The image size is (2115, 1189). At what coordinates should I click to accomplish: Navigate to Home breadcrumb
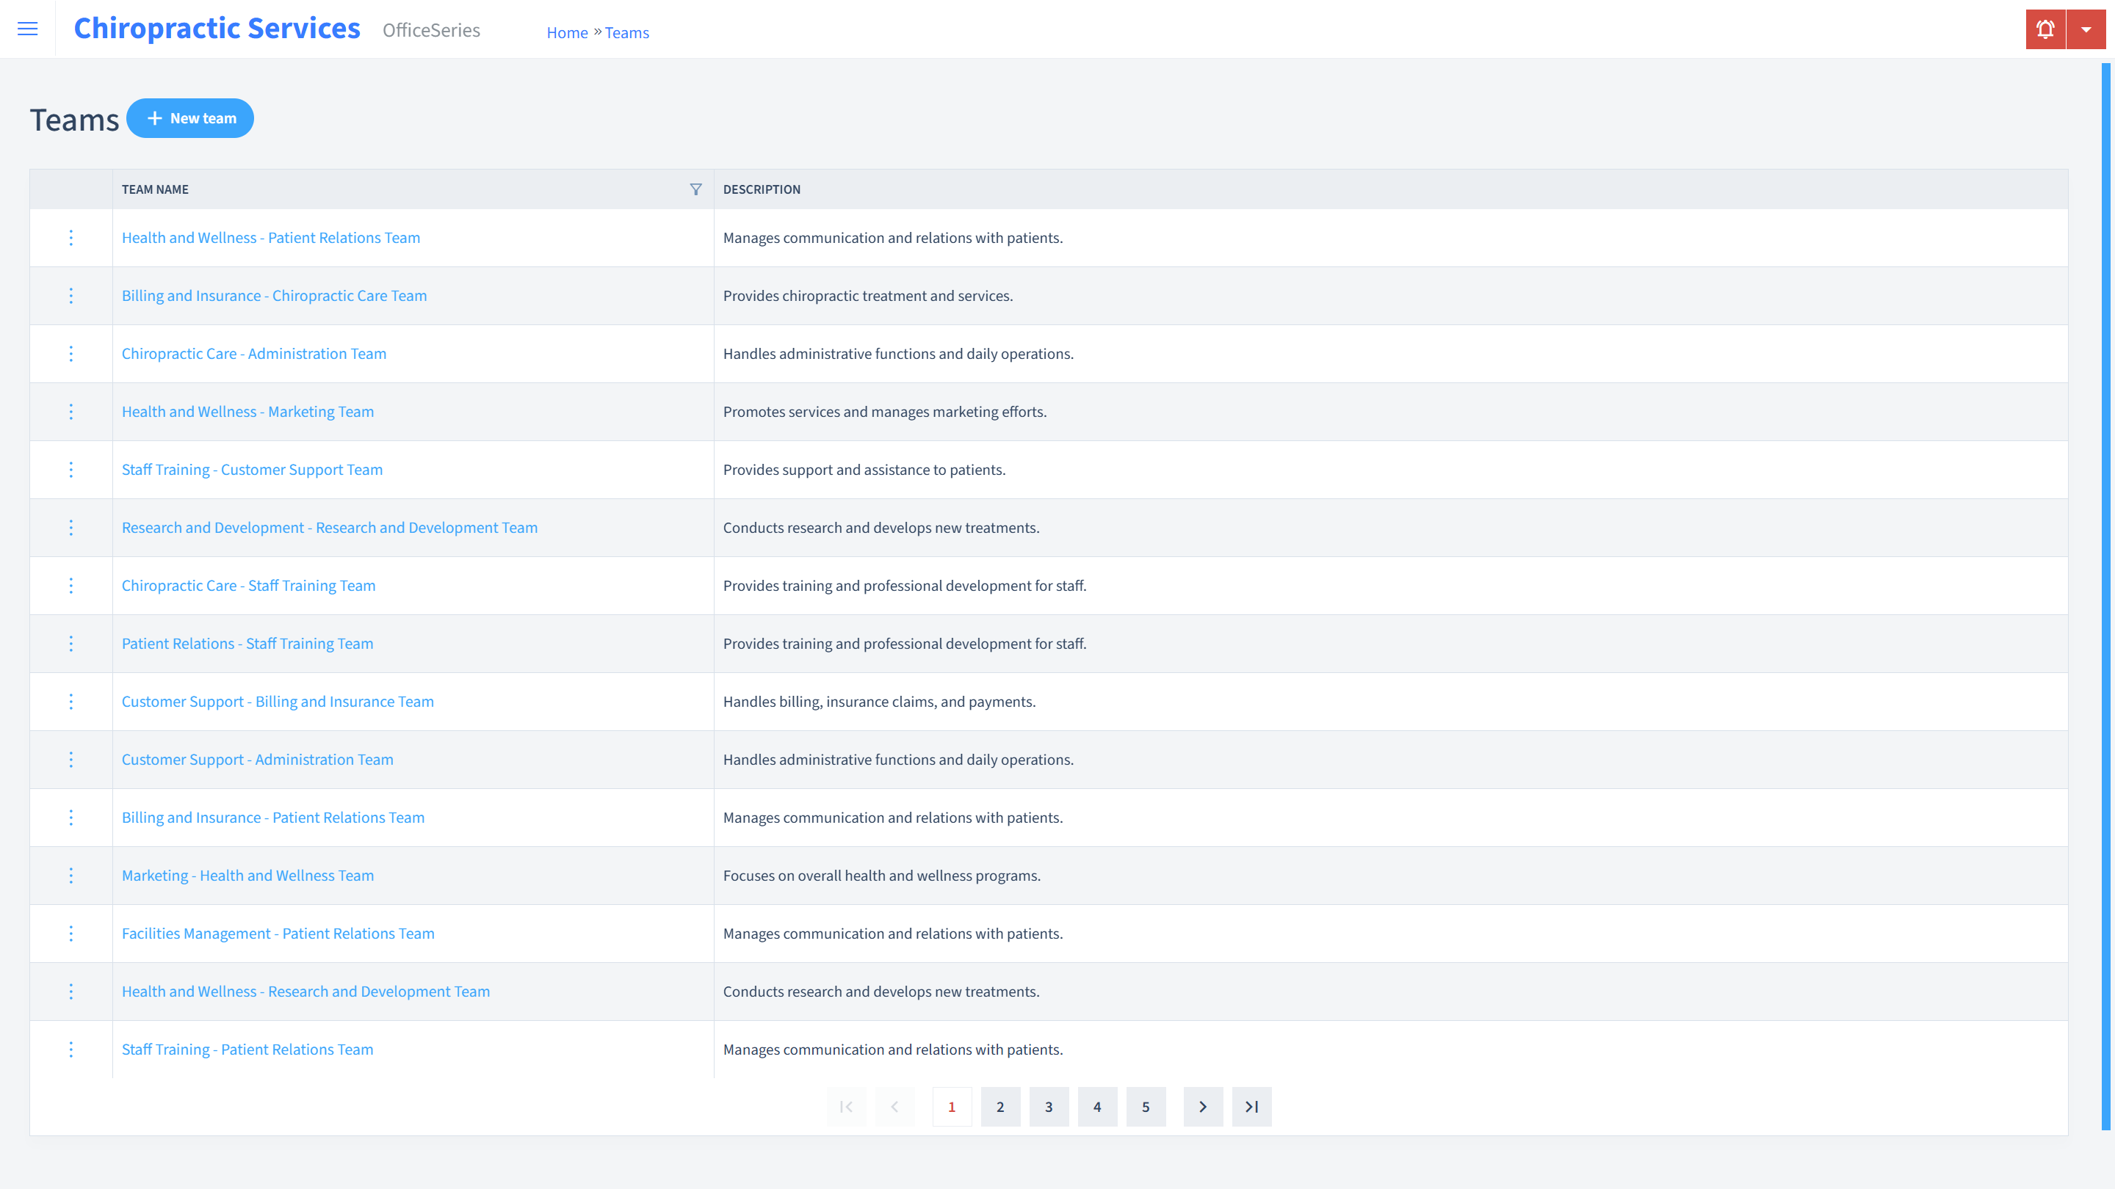(566, 32)
